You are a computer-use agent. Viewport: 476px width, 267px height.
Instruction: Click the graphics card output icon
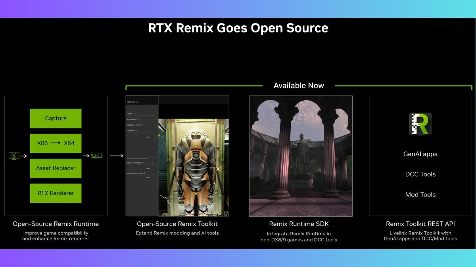[x=96, y=156]
